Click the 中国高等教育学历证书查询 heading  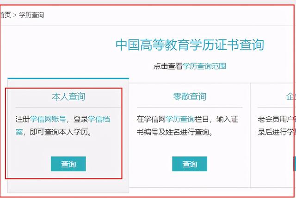pos(190,45)
